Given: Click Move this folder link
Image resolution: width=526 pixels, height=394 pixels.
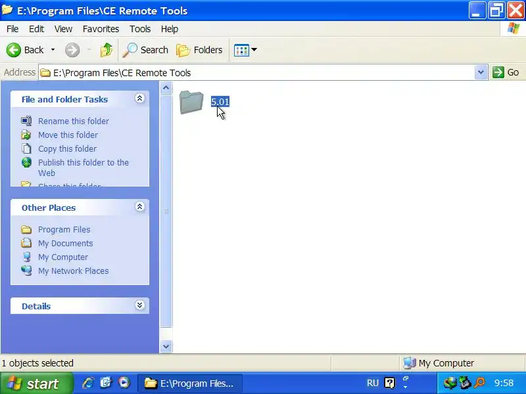Looking at the screenshot, I should (68, 135).
